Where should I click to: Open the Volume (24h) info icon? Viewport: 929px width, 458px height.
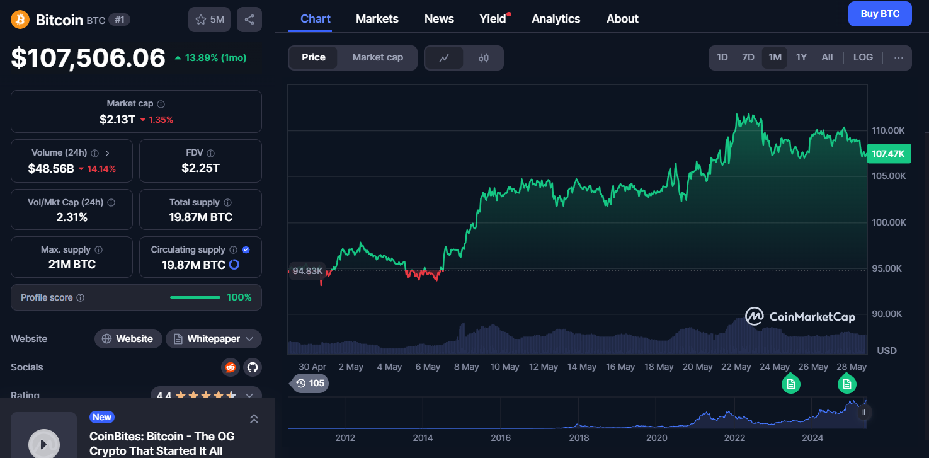94,153
